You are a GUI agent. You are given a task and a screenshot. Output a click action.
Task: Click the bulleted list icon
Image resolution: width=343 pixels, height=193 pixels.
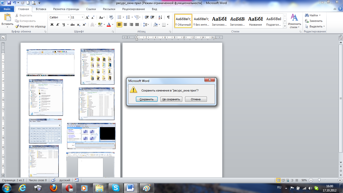click(x=120, y=17)
